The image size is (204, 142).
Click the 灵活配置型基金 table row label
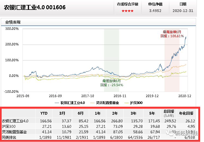coord(14,132)
